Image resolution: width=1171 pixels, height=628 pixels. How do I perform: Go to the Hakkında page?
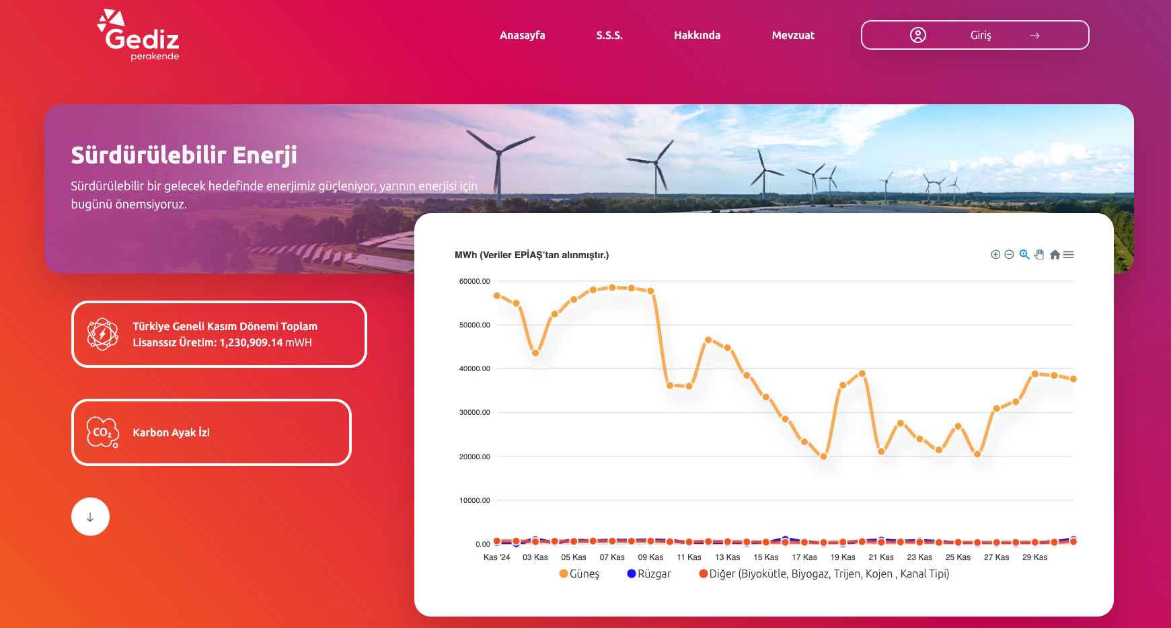(x=697, y=35)
